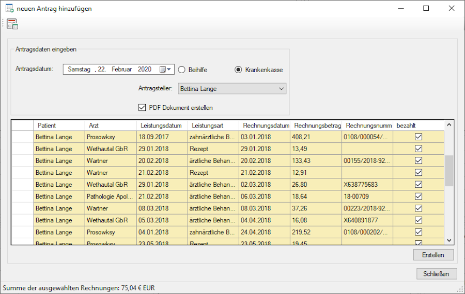Open the Antragsteller dropdown list

tap(281, 89)
